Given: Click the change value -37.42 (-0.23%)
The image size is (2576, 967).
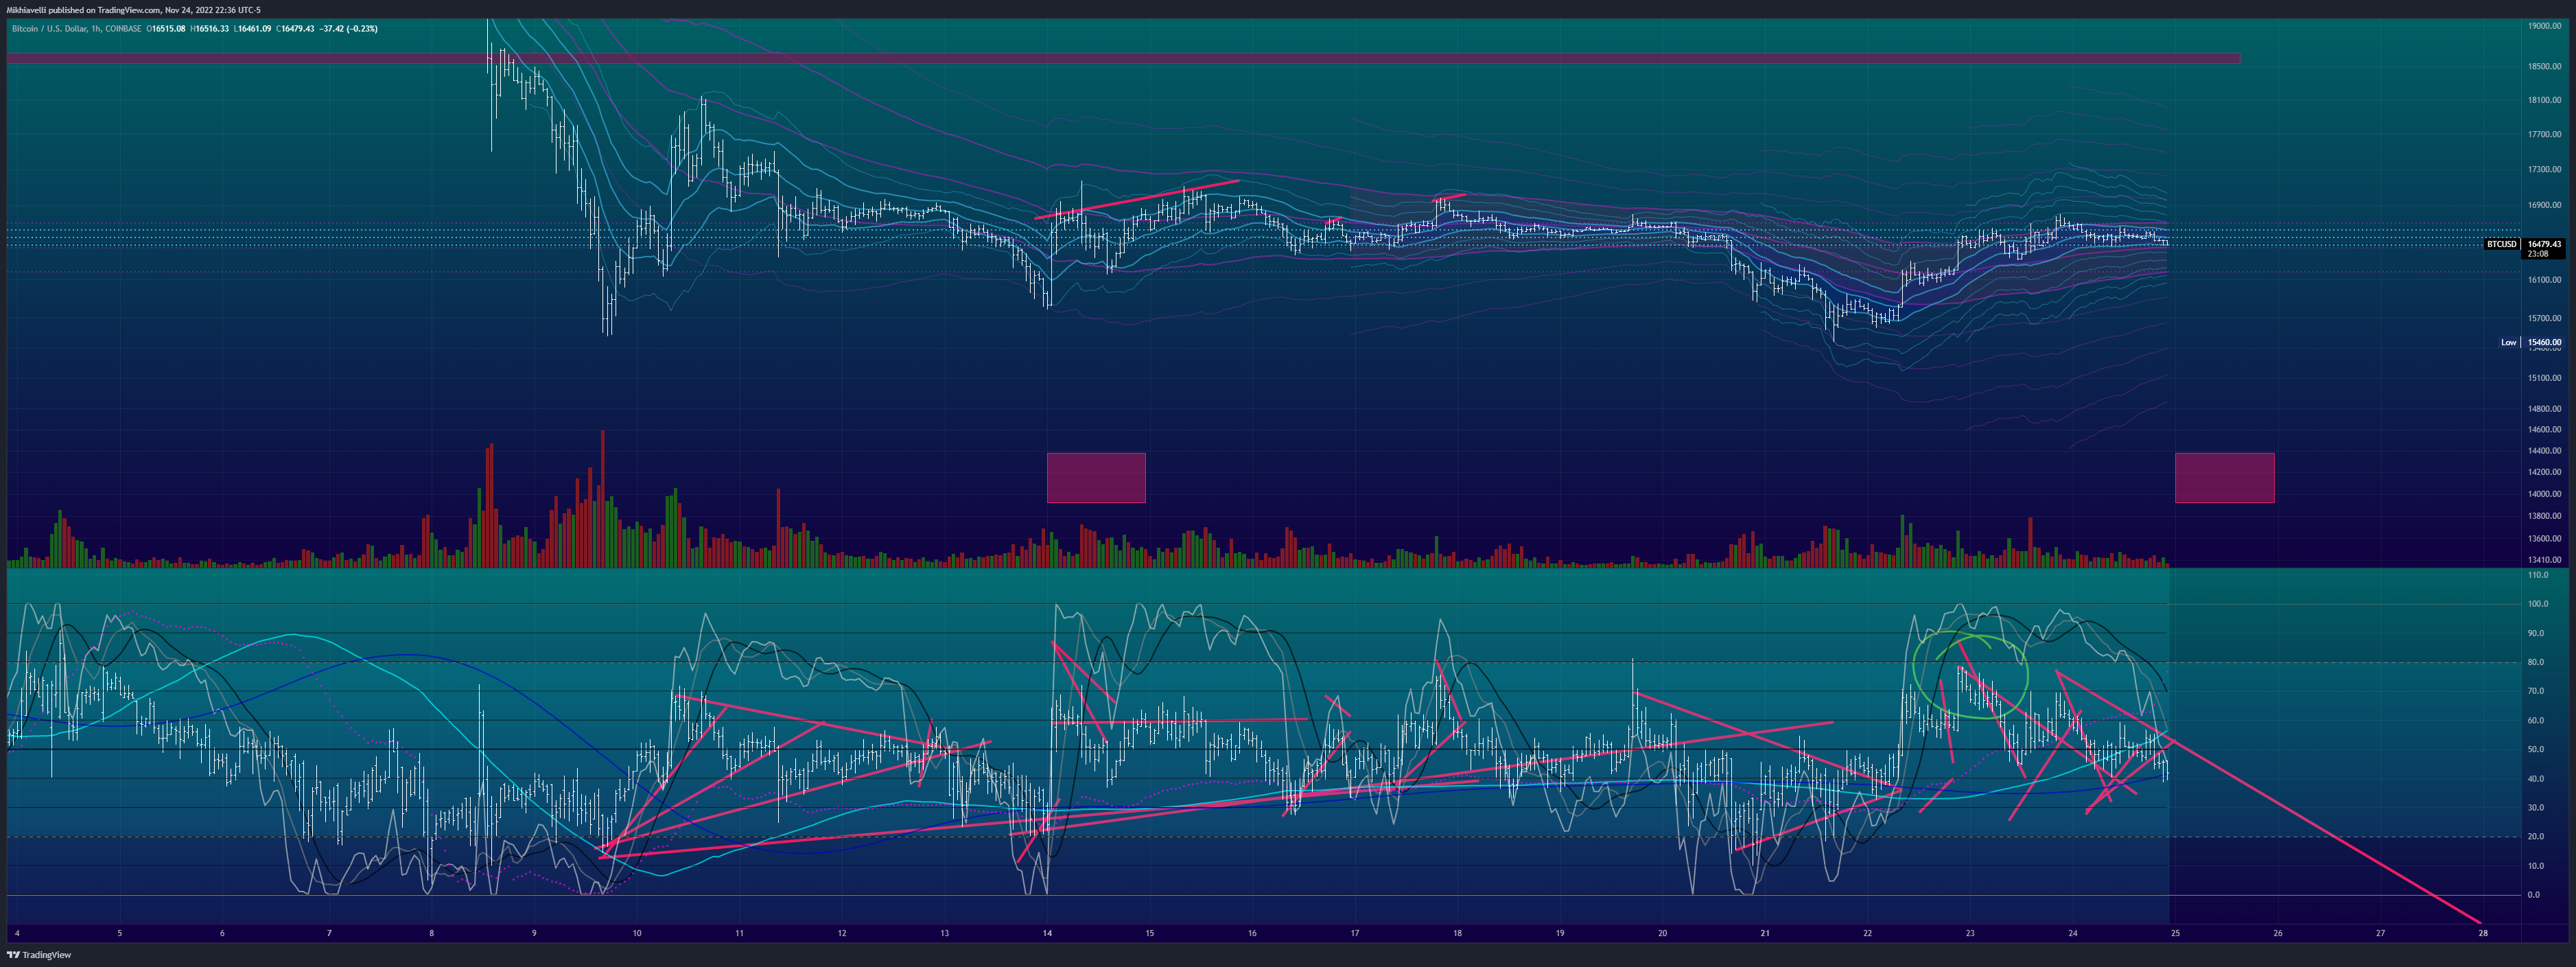Looking at the screenshot, I should (349, 29).
